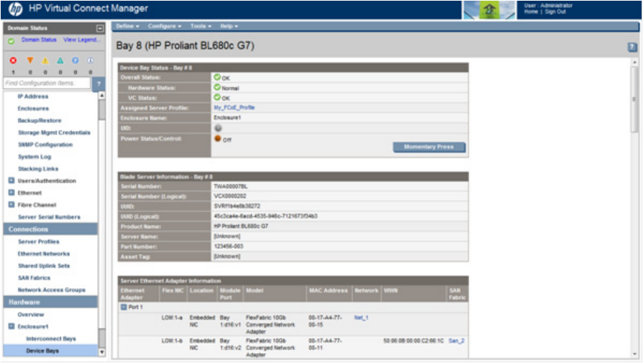Select Stacking Links item
Screen dimensions: 643x363
[38, 168]
